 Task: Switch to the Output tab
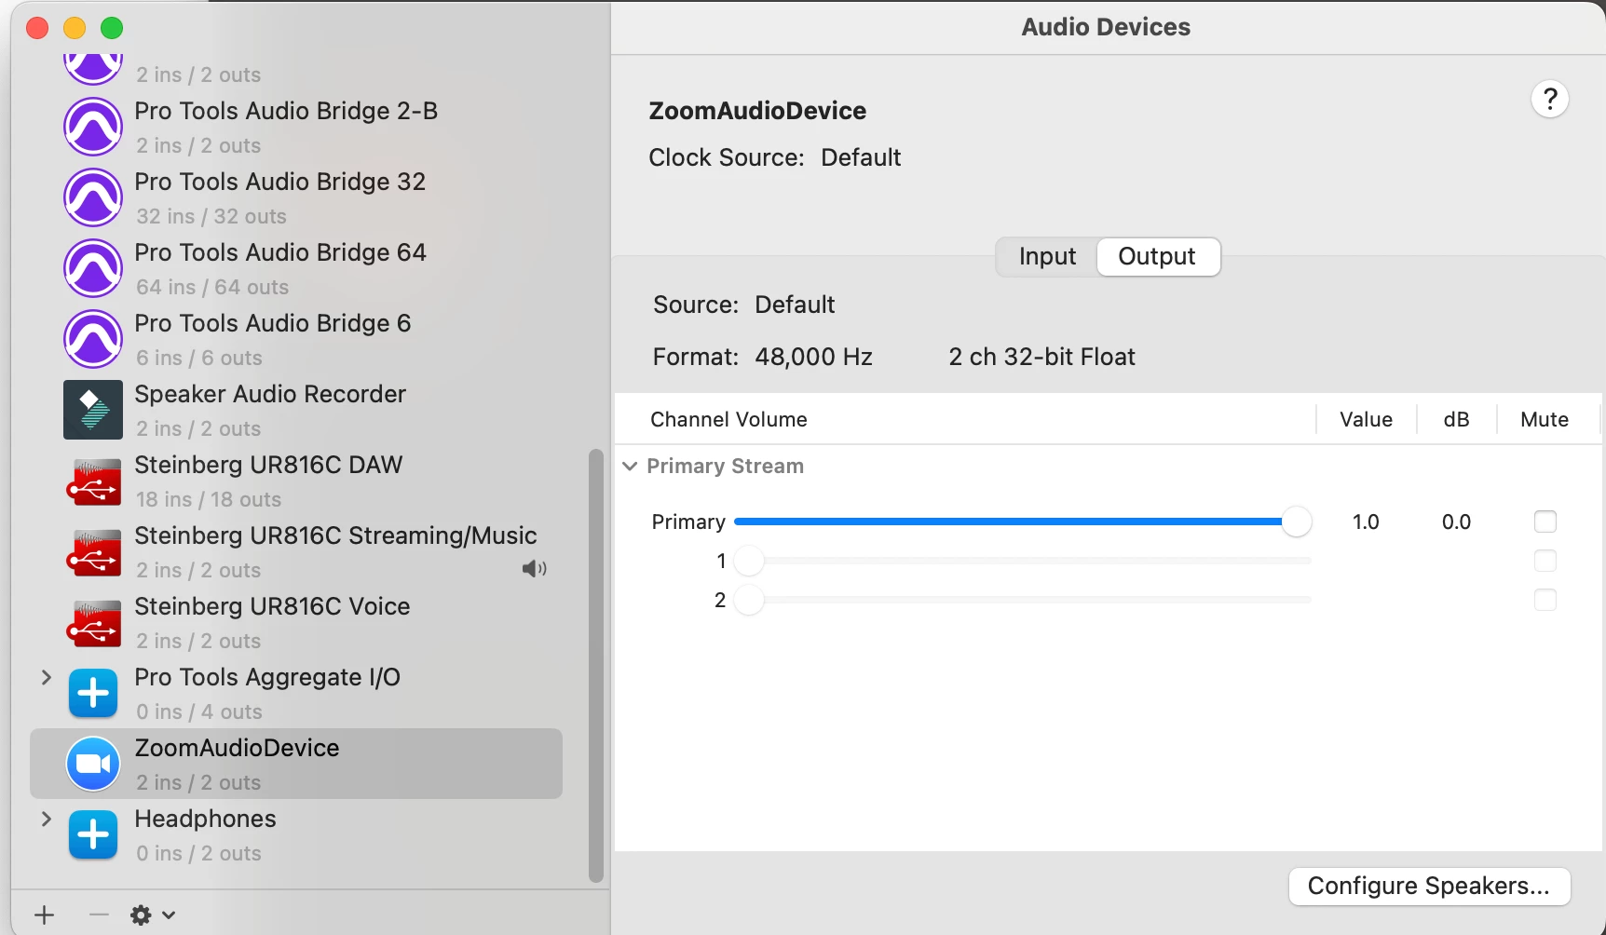(x=1158, y=257)
